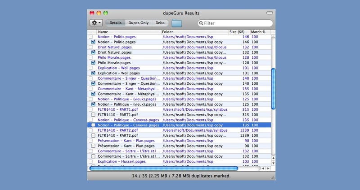
Task: Check FLTR1410 – PART2.pdf duplicate in isp copy
Action: pos(93,136)
